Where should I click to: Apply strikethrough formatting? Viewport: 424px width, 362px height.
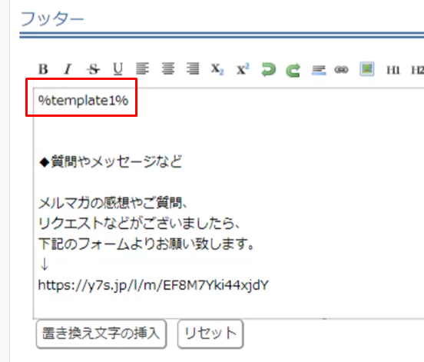[x=93, y=69]
